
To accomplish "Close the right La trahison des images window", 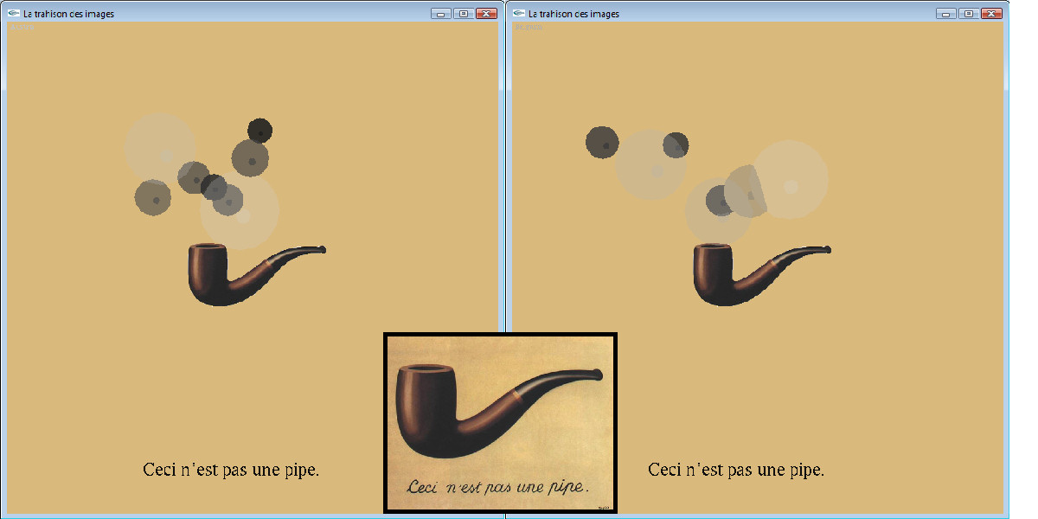I will [x=992, y=14].
